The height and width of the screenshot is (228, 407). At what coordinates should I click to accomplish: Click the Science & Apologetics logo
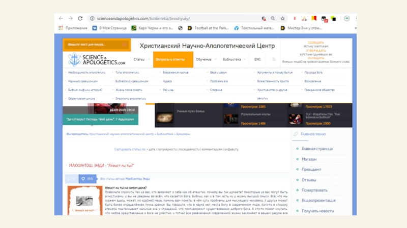point(97,60)
